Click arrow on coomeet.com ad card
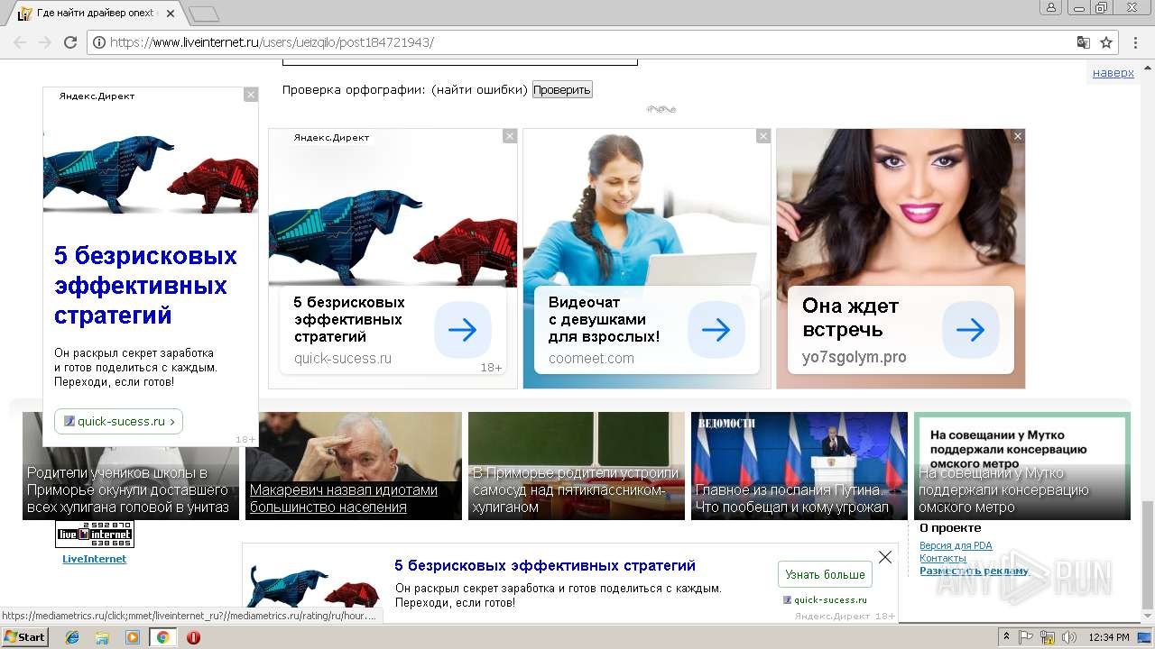 click(x=716, y=330)
